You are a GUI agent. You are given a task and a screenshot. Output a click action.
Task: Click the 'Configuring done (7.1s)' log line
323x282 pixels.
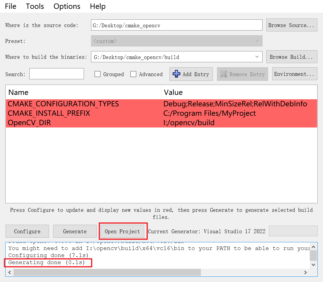[x=48, y=255]
